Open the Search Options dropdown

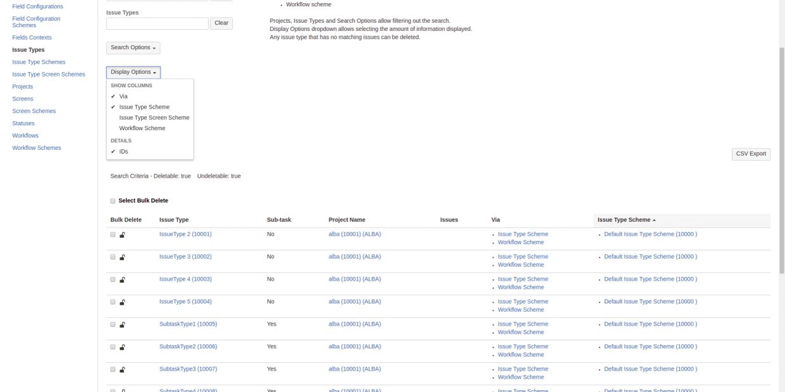click(x=133, y=47)
